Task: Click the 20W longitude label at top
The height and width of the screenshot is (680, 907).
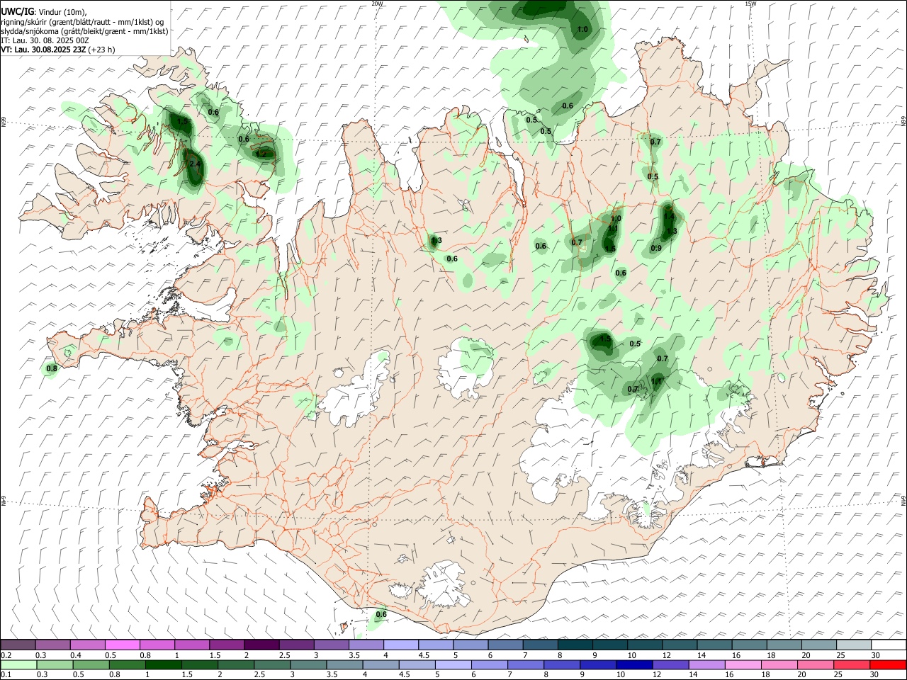Action: (377, 4)
